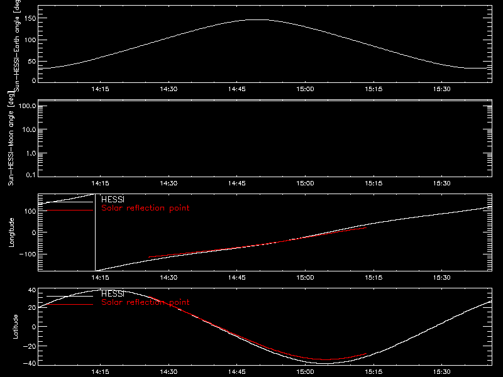Click the white legend line in longitude plot

coord(70,202)
